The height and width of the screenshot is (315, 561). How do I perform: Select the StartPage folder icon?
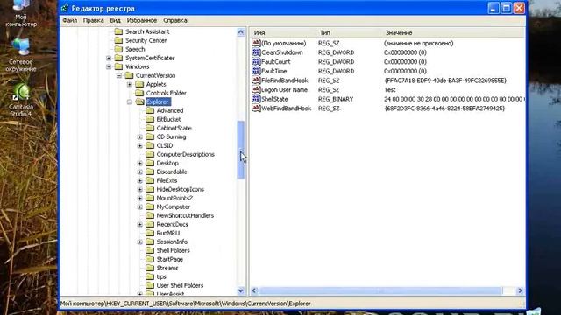tap(150, 259)
